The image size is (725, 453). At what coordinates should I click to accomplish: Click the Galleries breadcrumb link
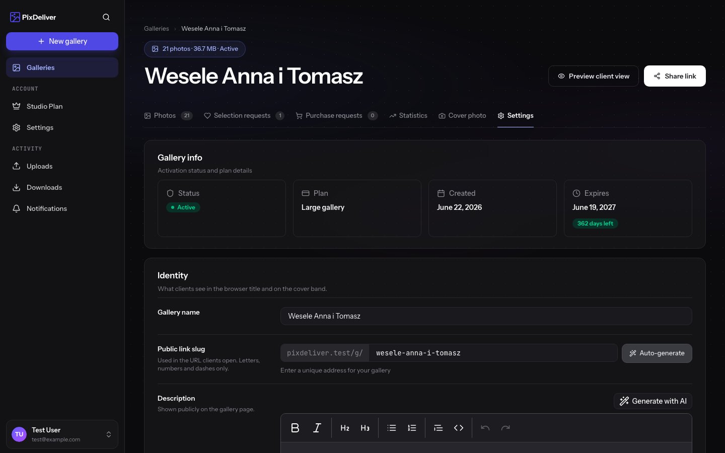[x=157, y=29]
